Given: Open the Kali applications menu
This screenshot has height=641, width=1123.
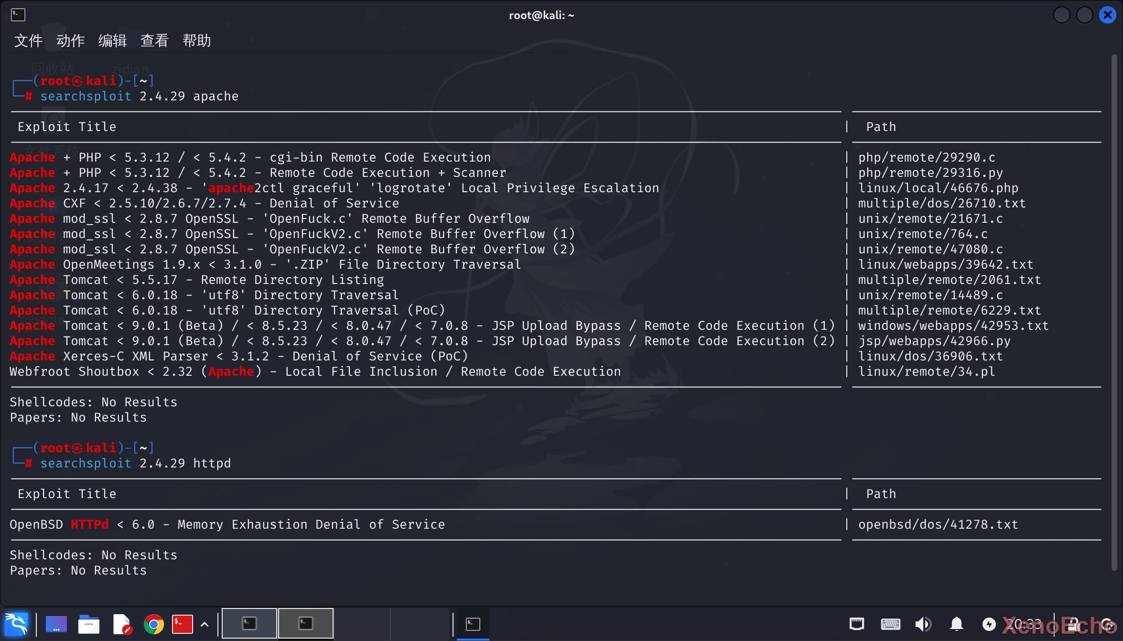Looking at the screenshot, I should pyautogui.click(x=16, y=624).
